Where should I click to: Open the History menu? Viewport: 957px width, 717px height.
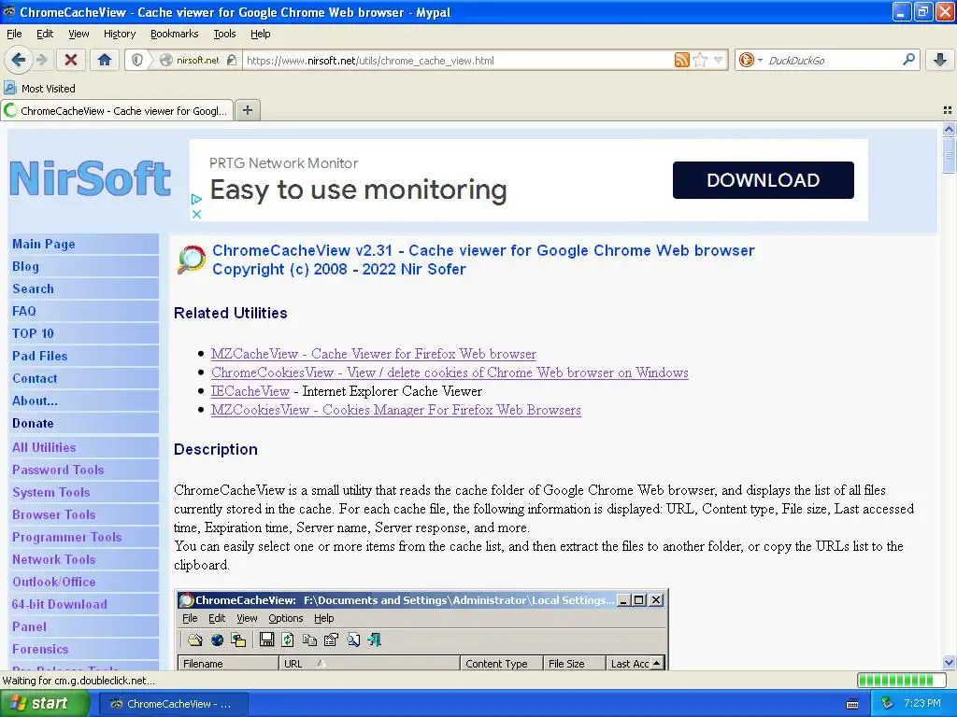(119, 34)
